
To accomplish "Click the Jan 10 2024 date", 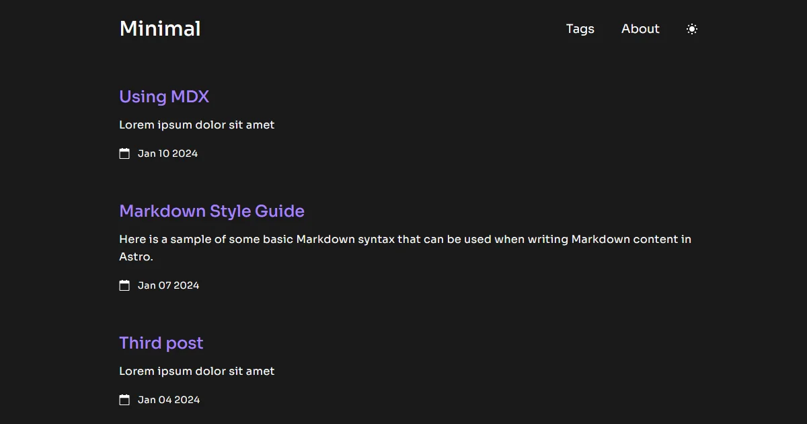I will [x=167, y=153].
